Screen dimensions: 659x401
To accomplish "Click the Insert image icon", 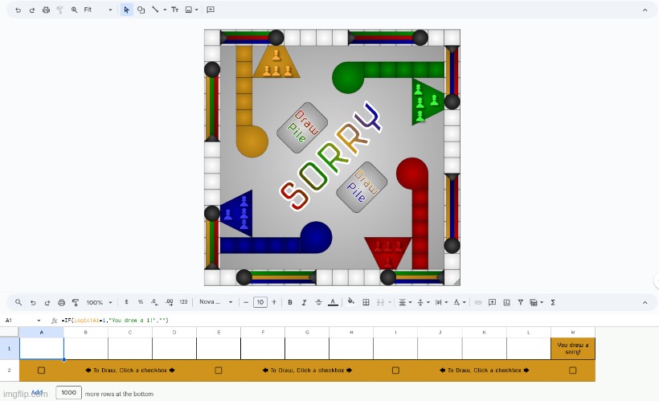I will (189, 10).
